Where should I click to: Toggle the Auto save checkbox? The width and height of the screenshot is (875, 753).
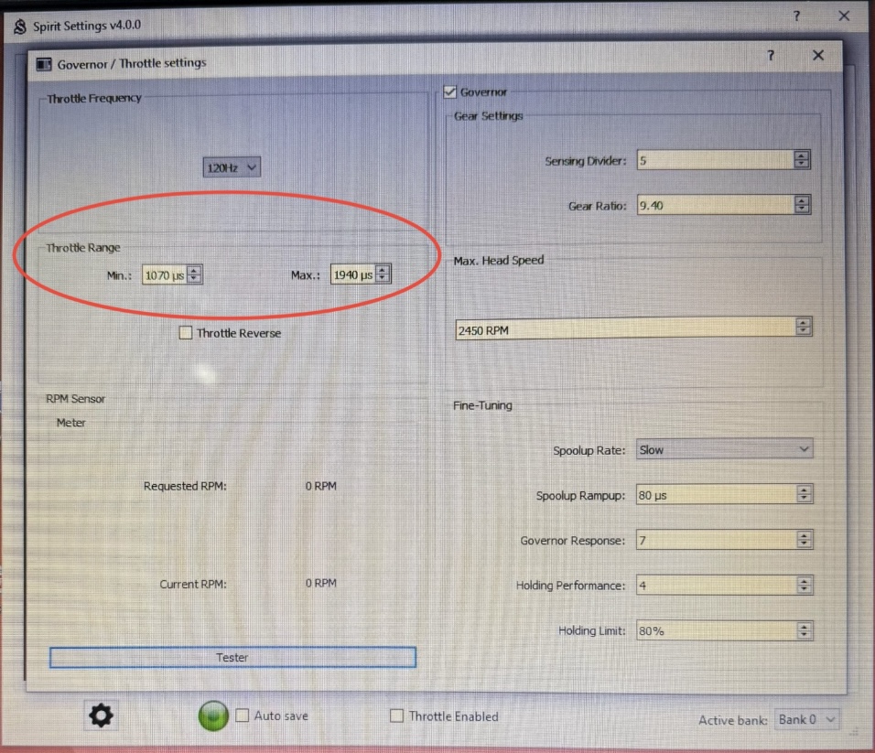click(x=243, y=715)
